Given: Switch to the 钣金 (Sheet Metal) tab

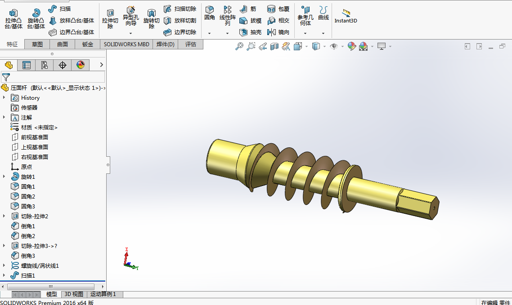Looking at the screenshot, I should click(88, 44).
